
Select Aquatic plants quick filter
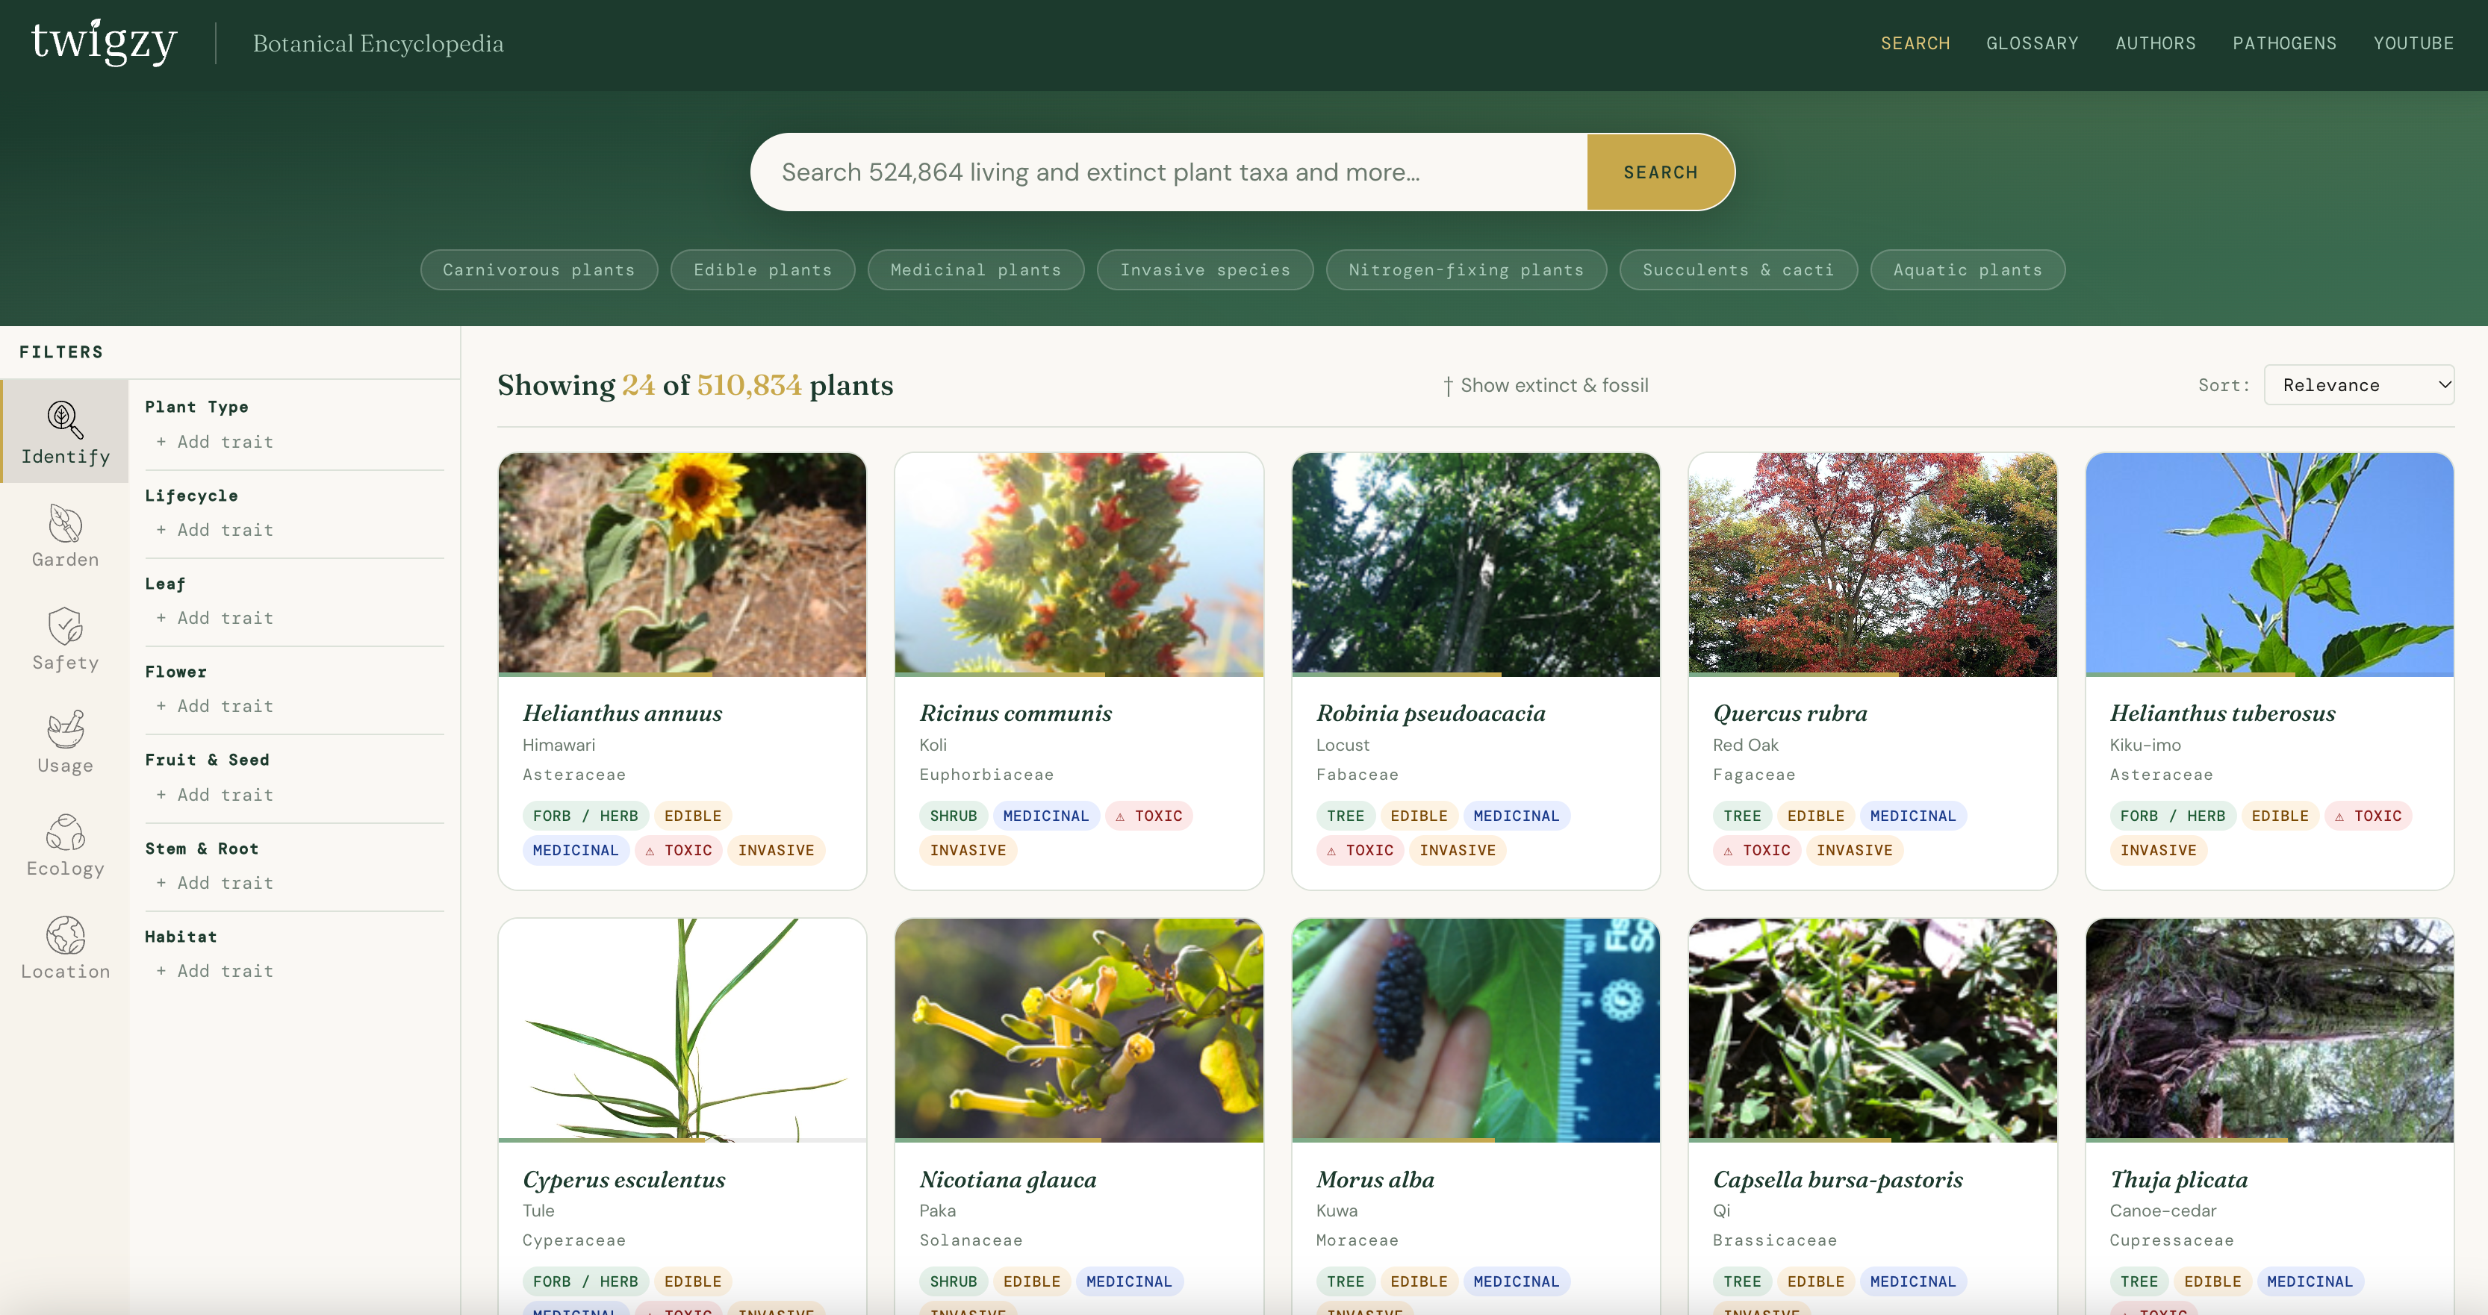[x=1968, y=269]
